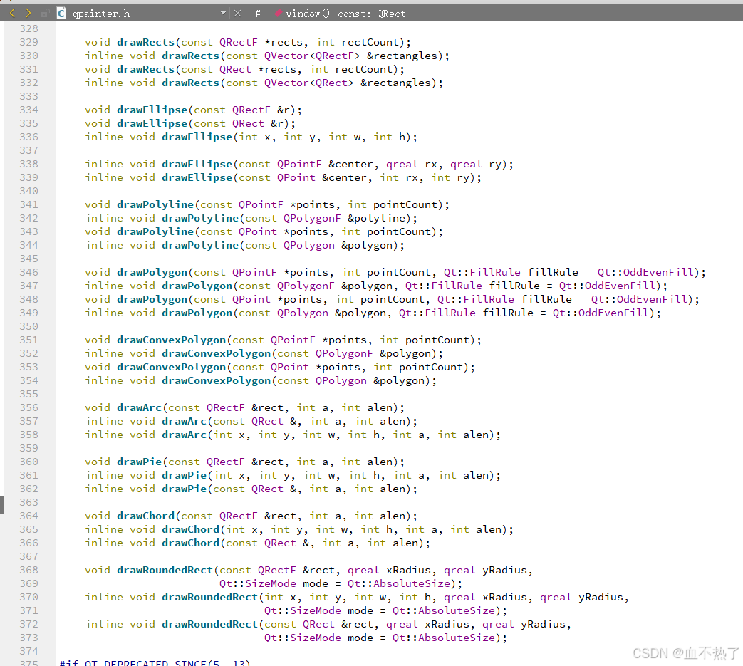743x666 pixels.
Task: Click Qt::AbsoluteSize on line 369
Action: coord(398,583)
